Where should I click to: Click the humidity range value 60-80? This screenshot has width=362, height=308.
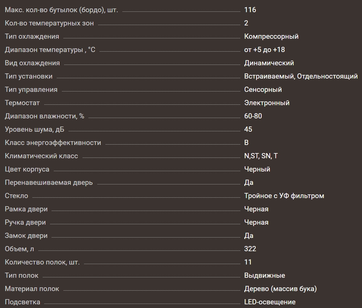pyautogui.click(x=253, y=116)
